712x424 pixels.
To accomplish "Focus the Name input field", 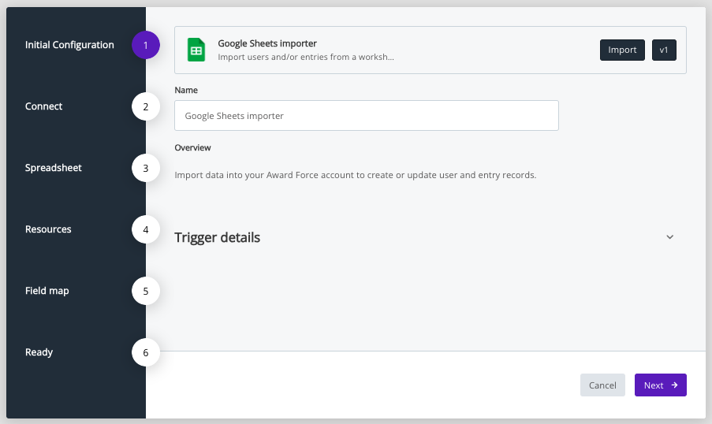I will coord(367,116).
